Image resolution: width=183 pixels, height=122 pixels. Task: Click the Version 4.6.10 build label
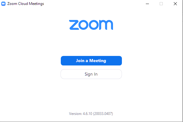tap(91, 114)
